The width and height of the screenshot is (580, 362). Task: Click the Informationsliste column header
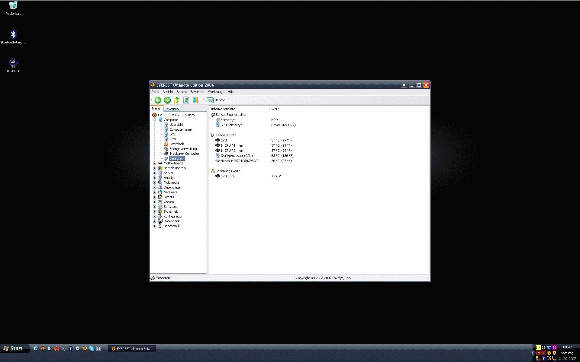[x=240, y=109]
